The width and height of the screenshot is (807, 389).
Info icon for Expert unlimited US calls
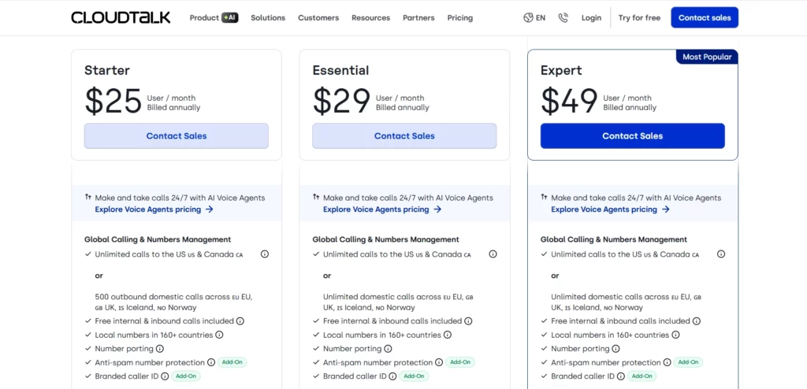(721, 254)
